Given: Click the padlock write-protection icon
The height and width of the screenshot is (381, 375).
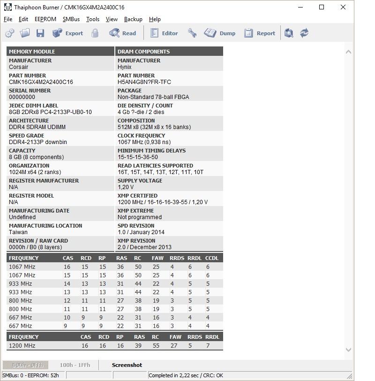Looking at the screenshot, I should [x=95, y=33].
